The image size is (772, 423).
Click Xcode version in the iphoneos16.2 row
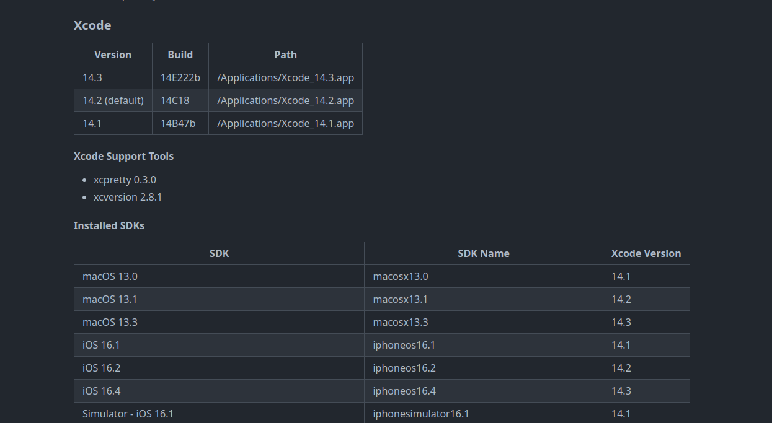[x=646, y=368]
